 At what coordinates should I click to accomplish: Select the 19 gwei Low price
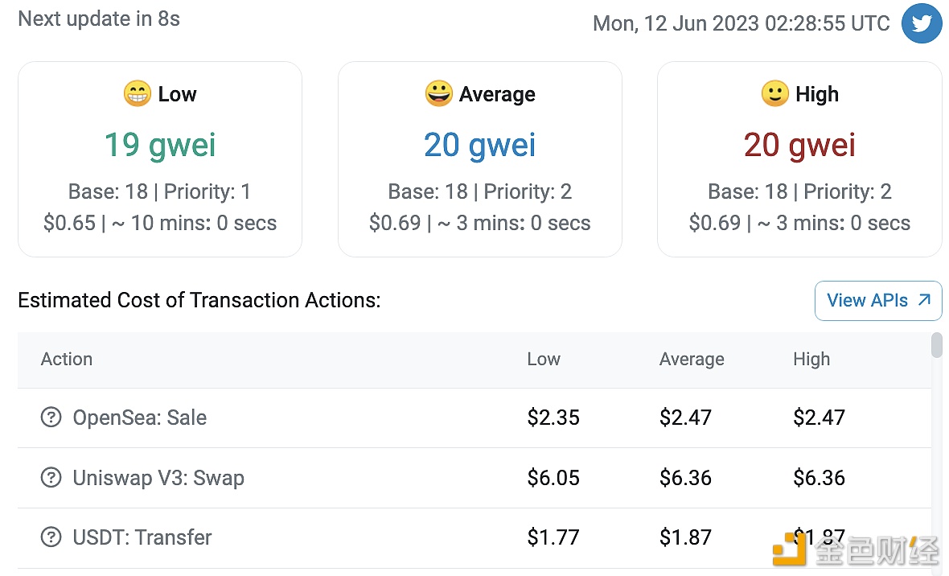pyautogui.click(x=160, y=146)
